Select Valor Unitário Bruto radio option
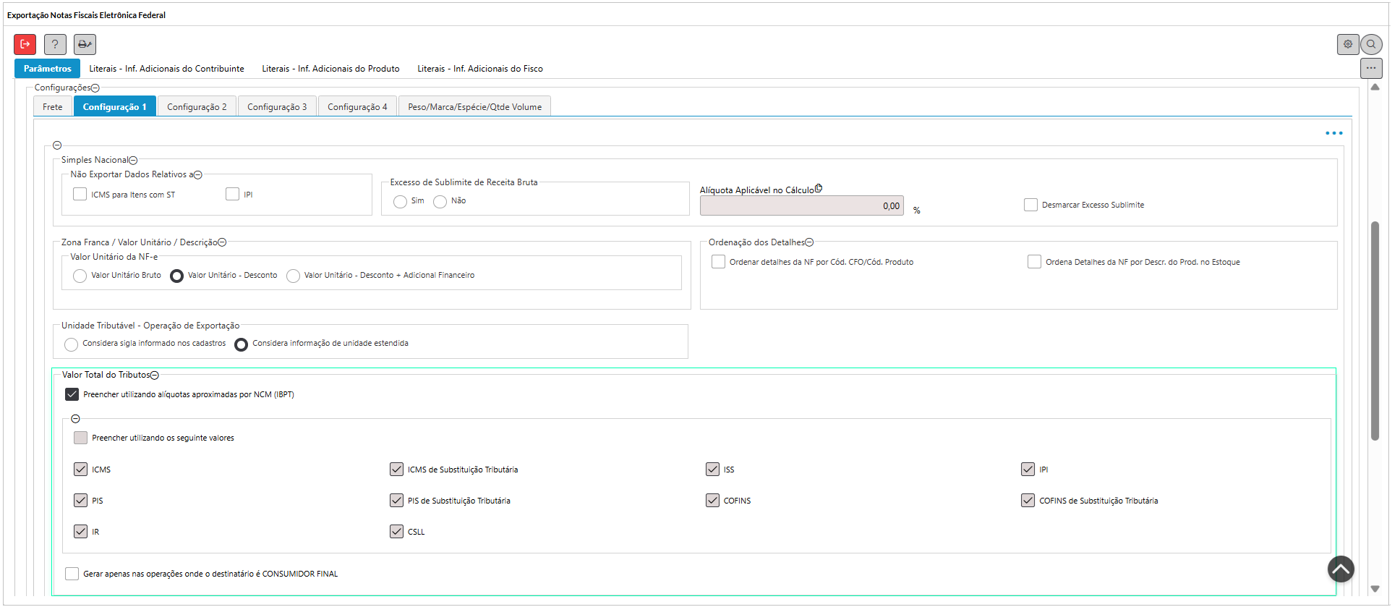The height and width of the screenshot is (607, 1392). pyautogui.click(x=80, y=276)
